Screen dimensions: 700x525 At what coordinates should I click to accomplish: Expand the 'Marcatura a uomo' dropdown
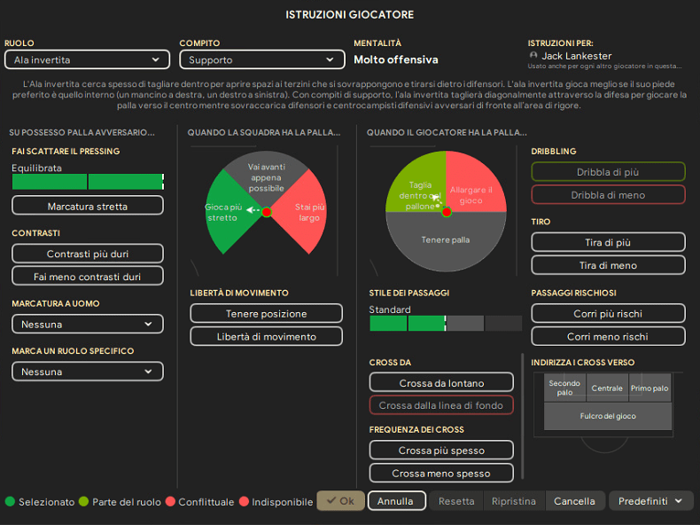pyautogui.click(x=88, y=325)
